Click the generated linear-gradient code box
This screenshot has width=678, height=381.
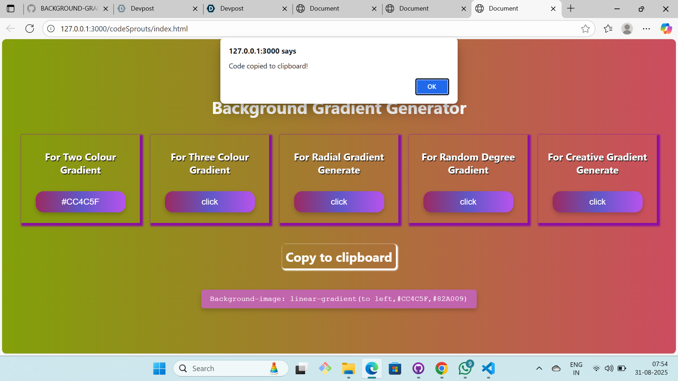(x=339, y=299)
